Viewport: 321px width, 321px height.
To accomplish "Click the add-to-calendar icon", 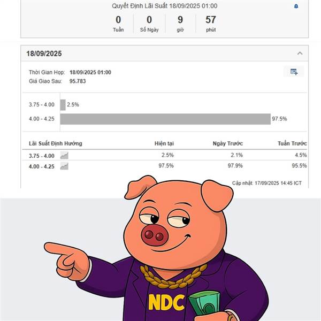I will pos(294,72).
